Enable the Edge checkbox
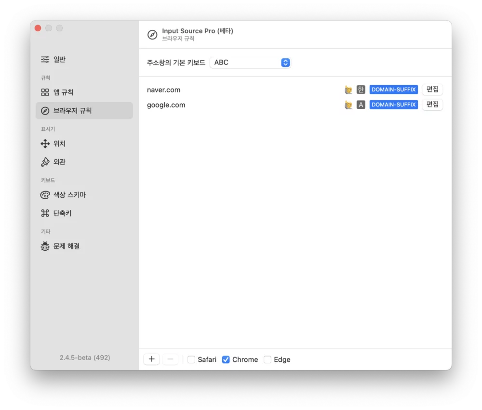482x410 pixels. [x=268, y=359]
